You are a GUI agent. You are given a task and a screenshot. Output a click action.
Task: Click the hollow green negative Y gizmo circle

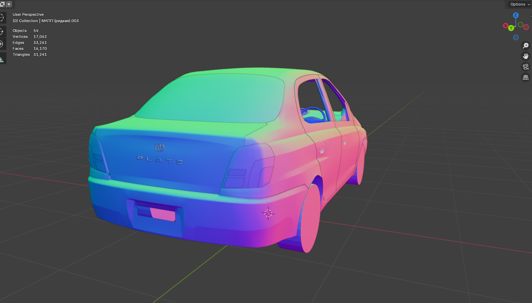click(x=520, y=25)
